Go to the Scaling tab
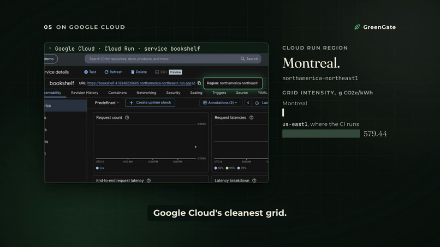 (x=196, y=93)
